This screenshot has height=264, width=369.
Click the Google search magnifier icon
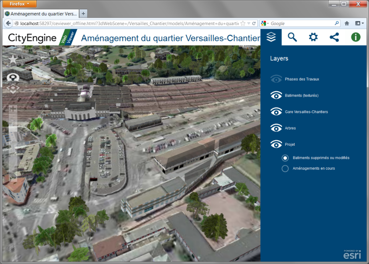click(x=337, y=23)
